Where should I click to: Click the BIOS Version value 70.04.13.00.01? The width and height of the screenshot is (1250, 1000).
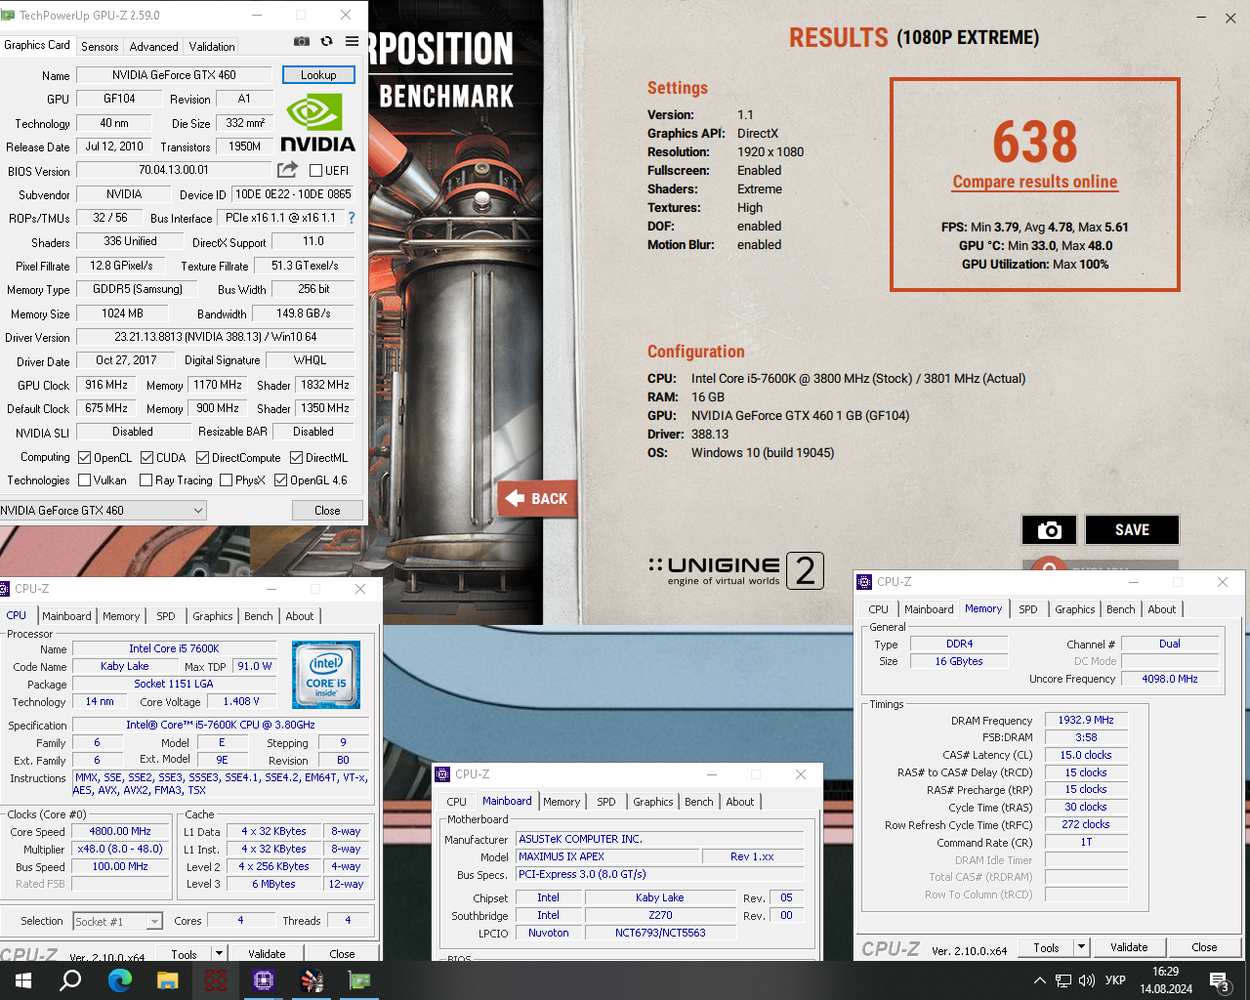tap(174, 170)
